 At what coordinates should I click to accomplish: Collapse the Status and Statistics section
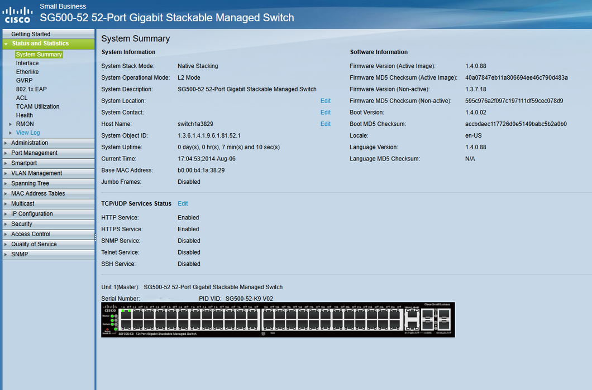tap(6, 43)
